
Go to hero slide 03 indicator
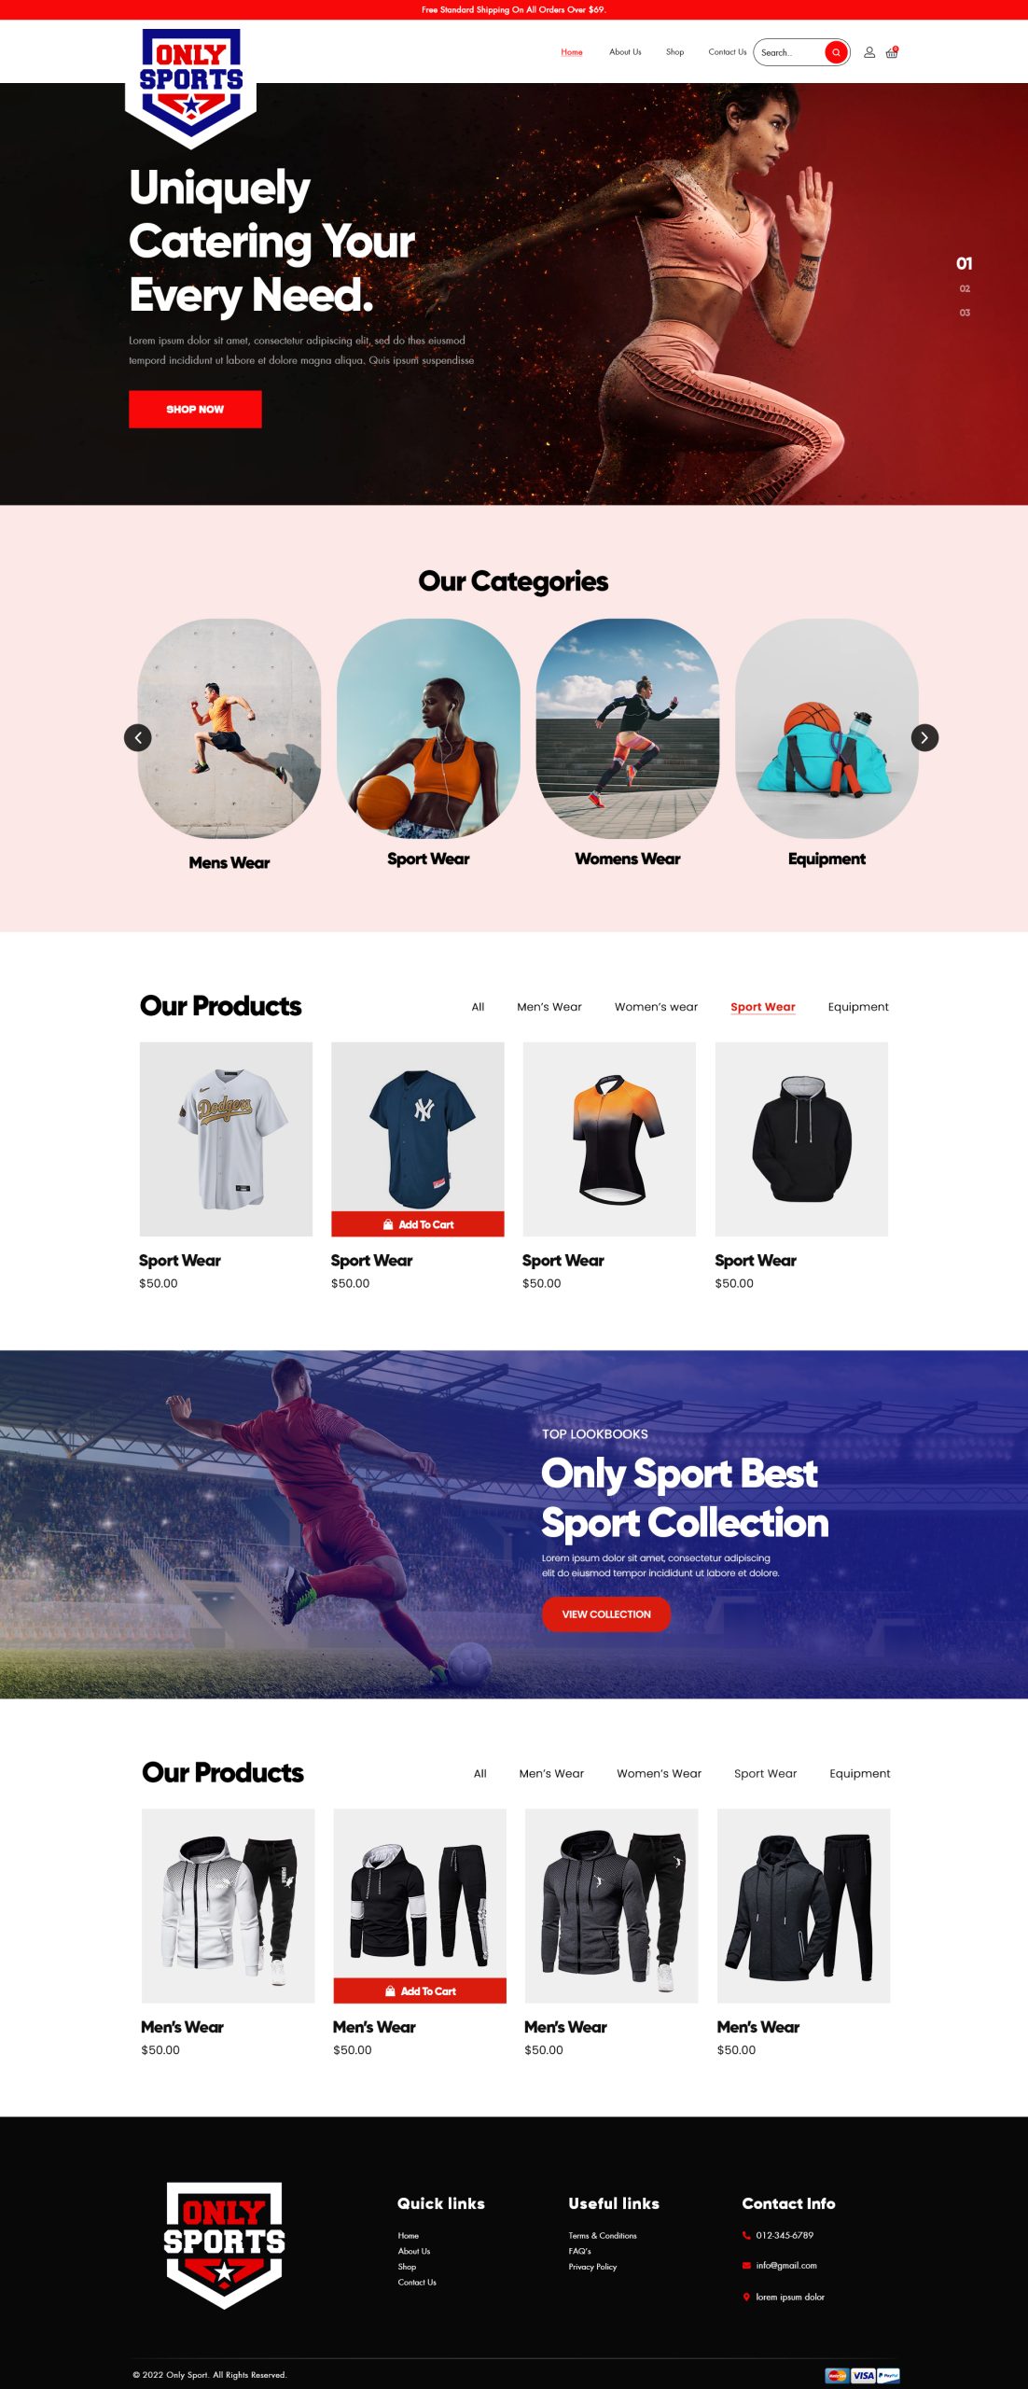(965, 313)
